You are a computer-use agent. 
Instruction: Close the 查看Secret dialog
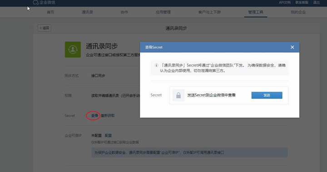pyautogui.click(x=292, y=47)
